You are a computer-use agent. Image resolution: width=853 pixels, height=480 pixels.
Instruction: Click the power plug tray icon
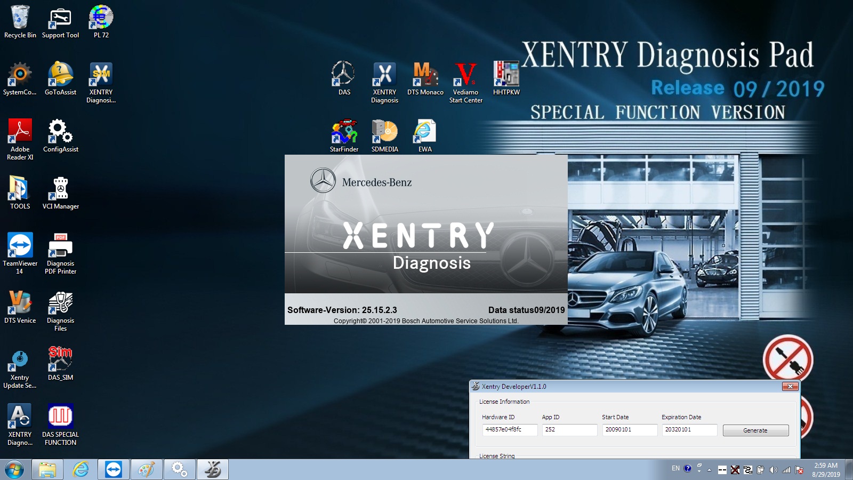coord(760,470)
